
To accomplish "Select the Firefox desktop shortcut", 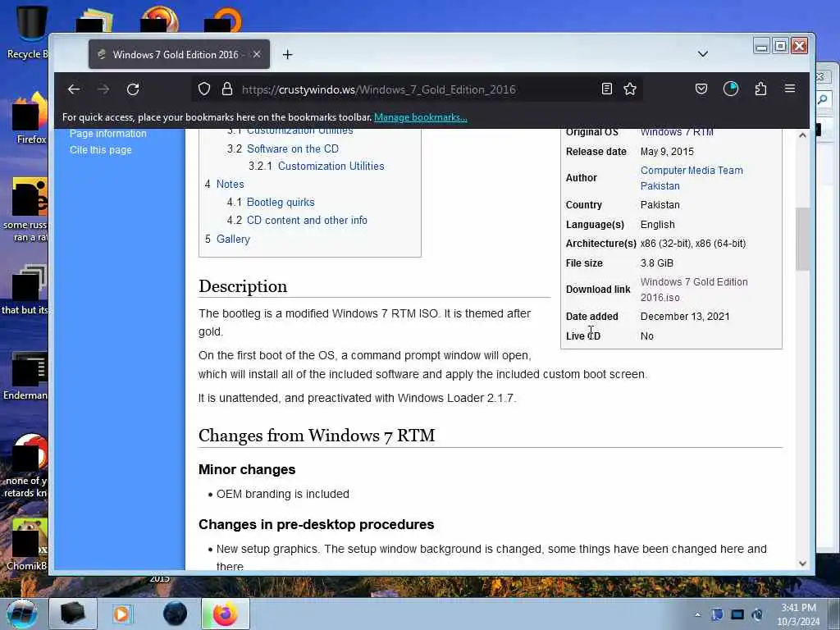I will (x=30, y=119).
